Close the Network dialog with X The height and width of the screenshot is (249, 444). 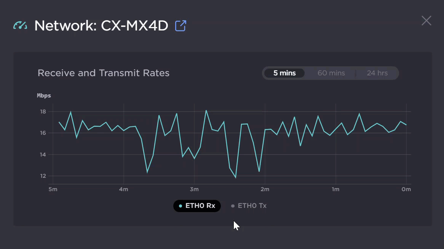tap(426, 21)
